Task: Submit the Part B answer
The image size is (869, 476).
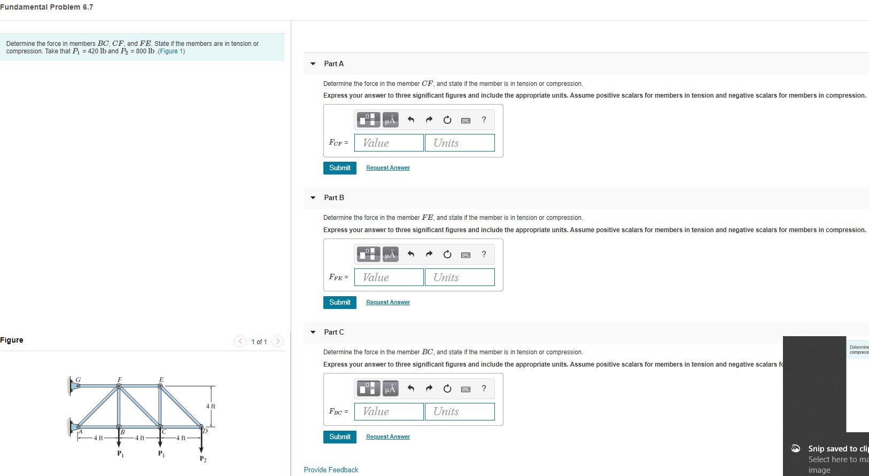Action: coord(340,303)
